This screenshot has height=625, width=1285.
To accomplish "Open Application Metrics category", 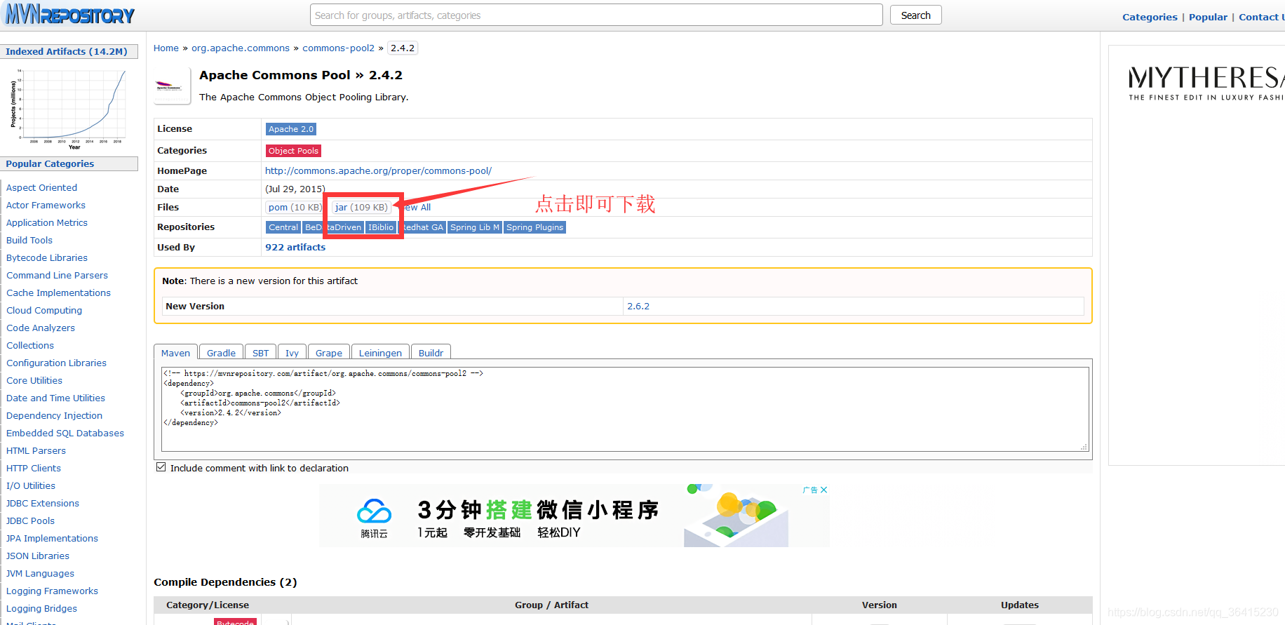I will point(47,222).
